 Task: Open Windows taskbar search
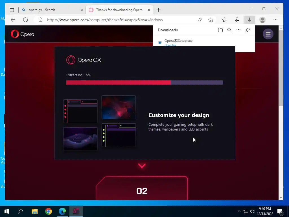pyautogui.click(x=20, y=211)
